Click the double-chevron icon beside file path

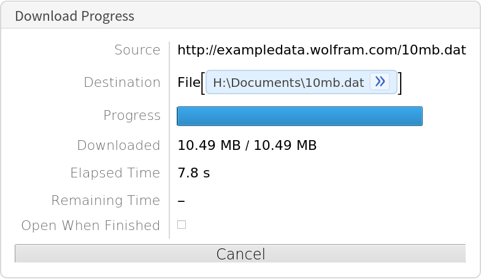tap(380, 81)
